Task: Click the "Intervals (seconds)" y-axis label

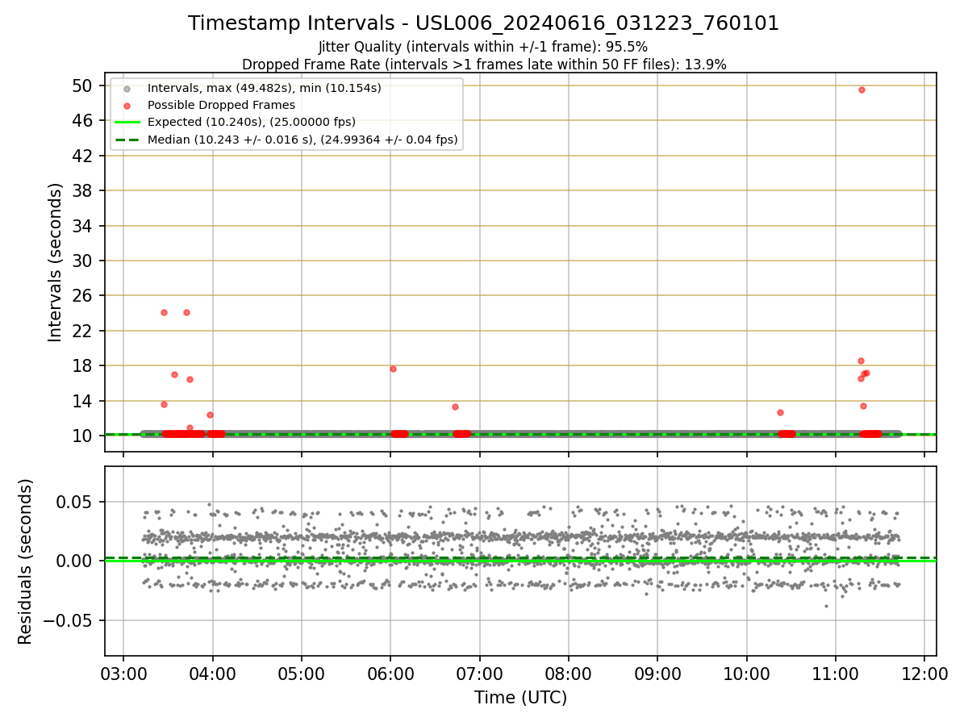Action: pos(55,262)
